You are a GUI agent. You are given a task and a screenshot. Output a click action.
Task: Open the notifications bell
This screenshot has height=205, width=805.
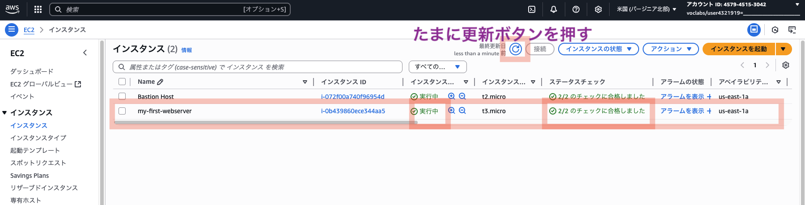pos(554,9)
